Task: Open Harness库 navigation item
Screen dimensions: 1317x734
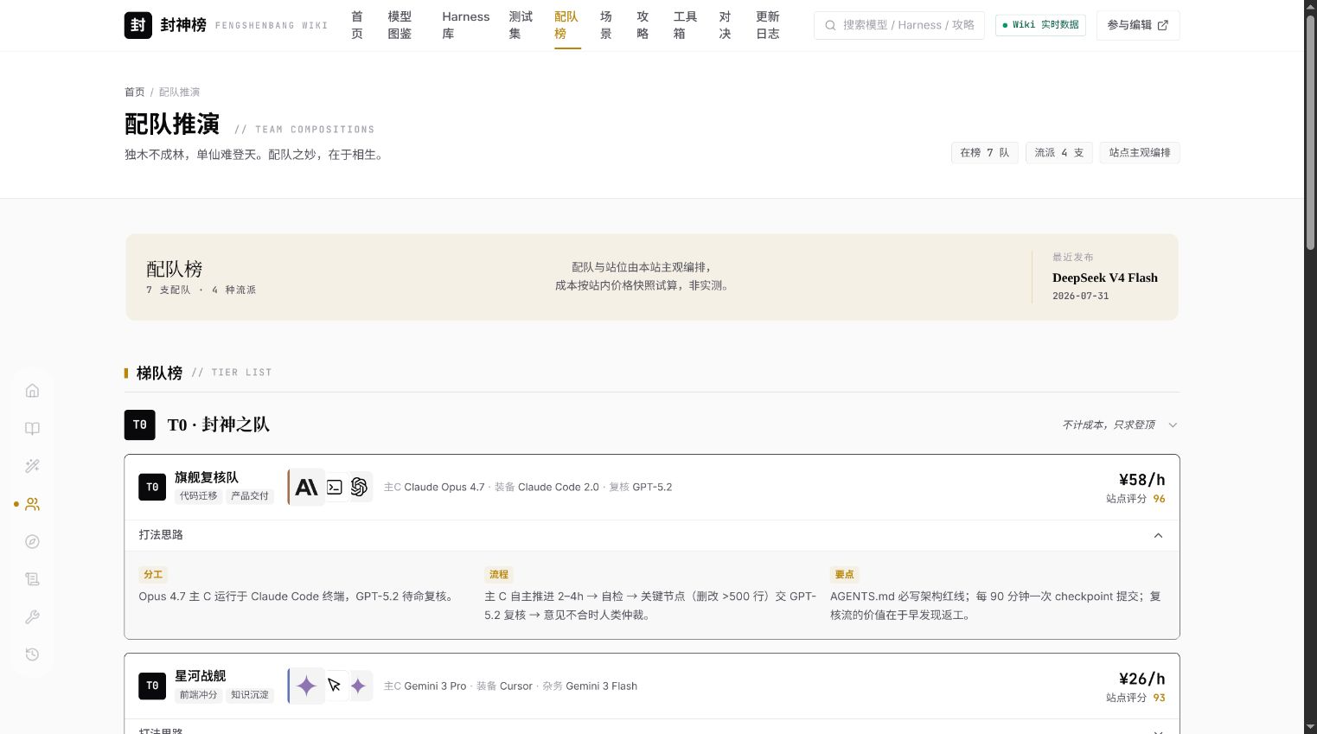Action: (x=465, y=25)
